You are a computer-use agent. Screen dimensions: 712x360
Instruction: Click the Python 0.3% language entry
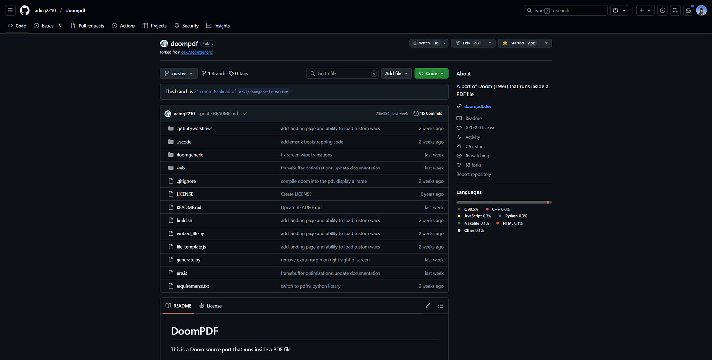click(513, 216)
